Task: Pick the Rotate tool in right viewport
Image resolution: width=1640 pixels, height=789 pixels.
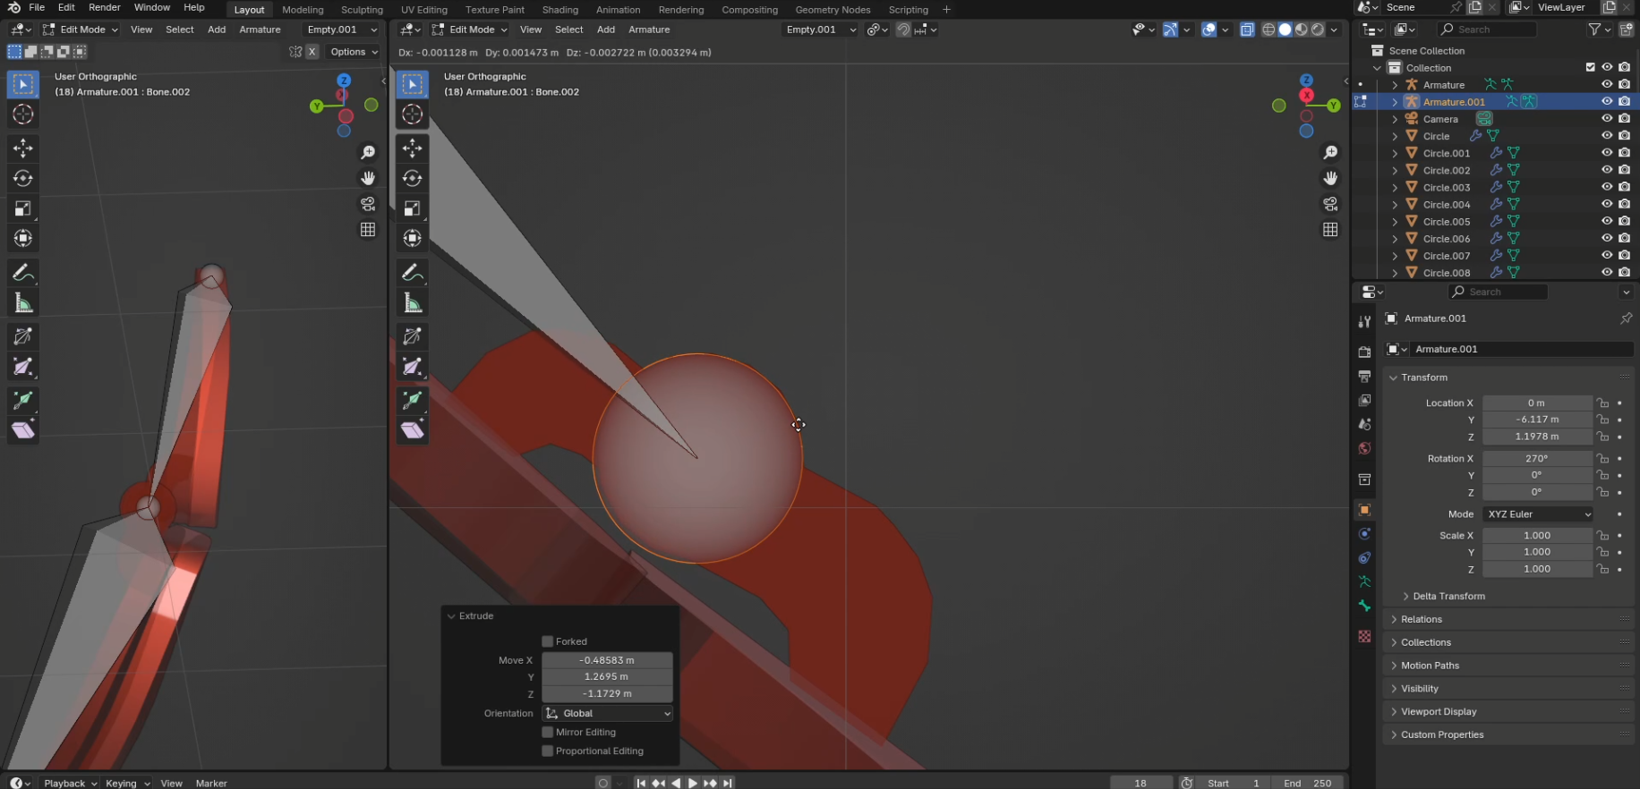Action: (x=412, y=178)
